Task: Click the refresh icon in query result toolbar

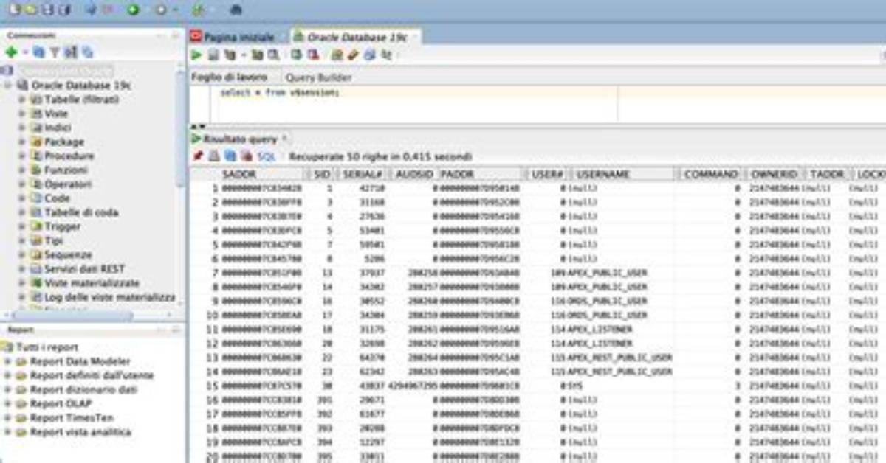Action: point(229,156)
